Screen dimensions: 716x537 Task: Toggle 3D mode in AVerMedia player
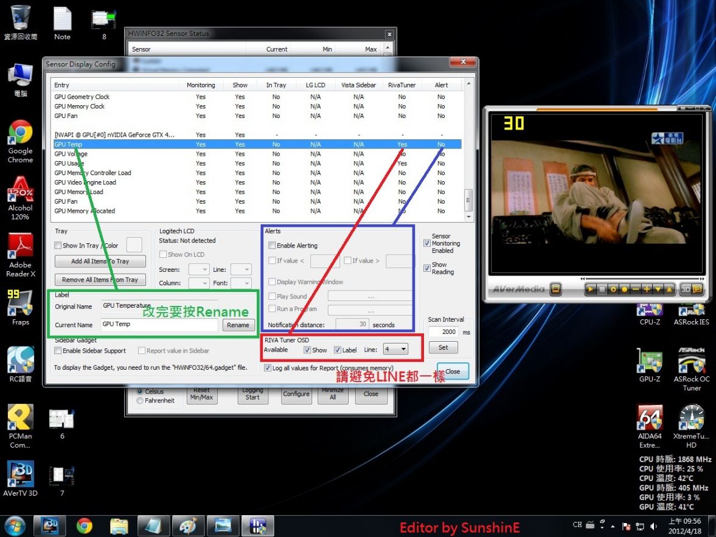(686, 289)
